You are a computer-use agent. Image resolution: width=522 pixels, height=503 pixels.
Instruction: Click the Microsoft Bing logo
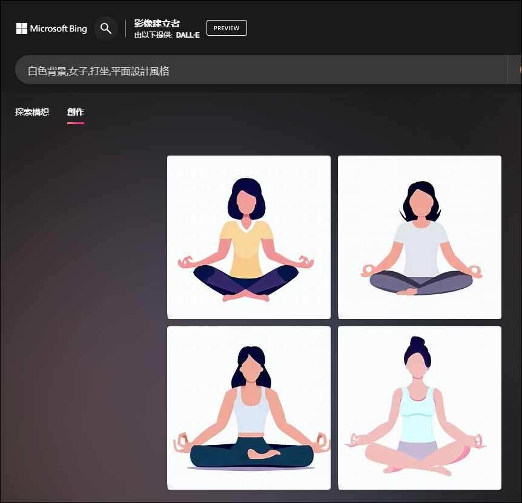pyautogui.click(x=51, y=28)
